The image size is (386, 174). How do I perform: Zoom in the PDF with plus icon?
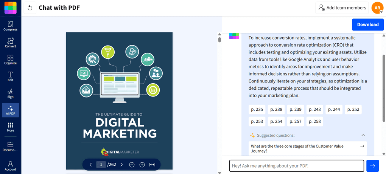point(142,165)
